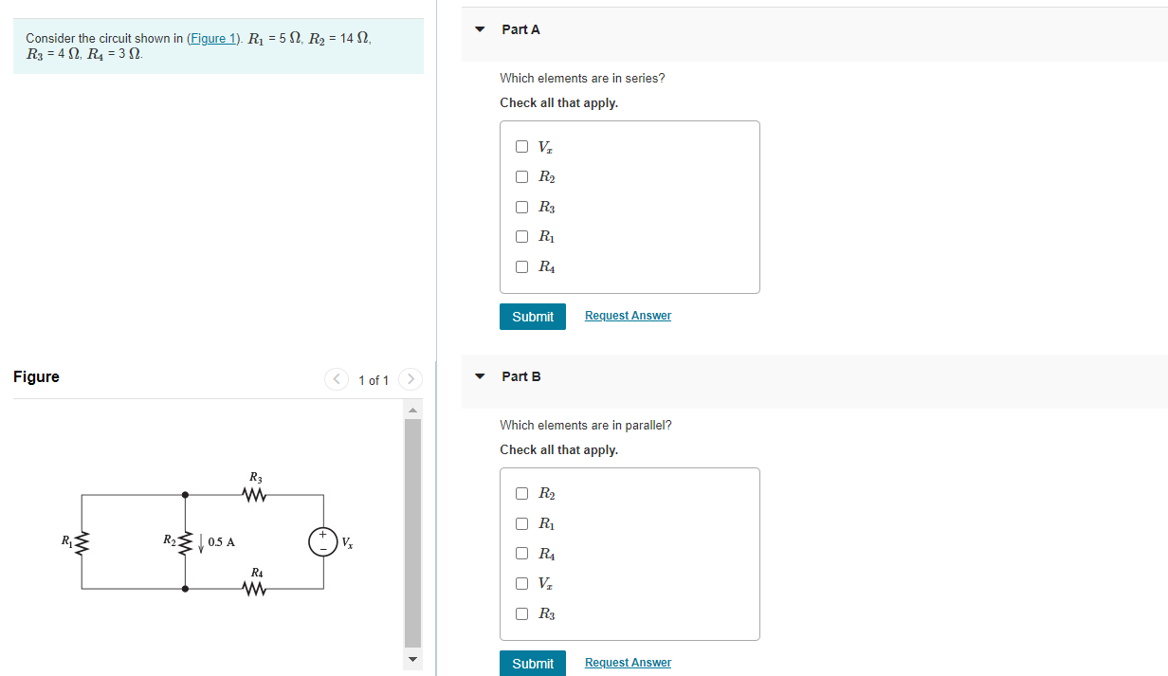Check Vx in Part A series list
The image size is (1168, 676).
[x=522, y=147]
